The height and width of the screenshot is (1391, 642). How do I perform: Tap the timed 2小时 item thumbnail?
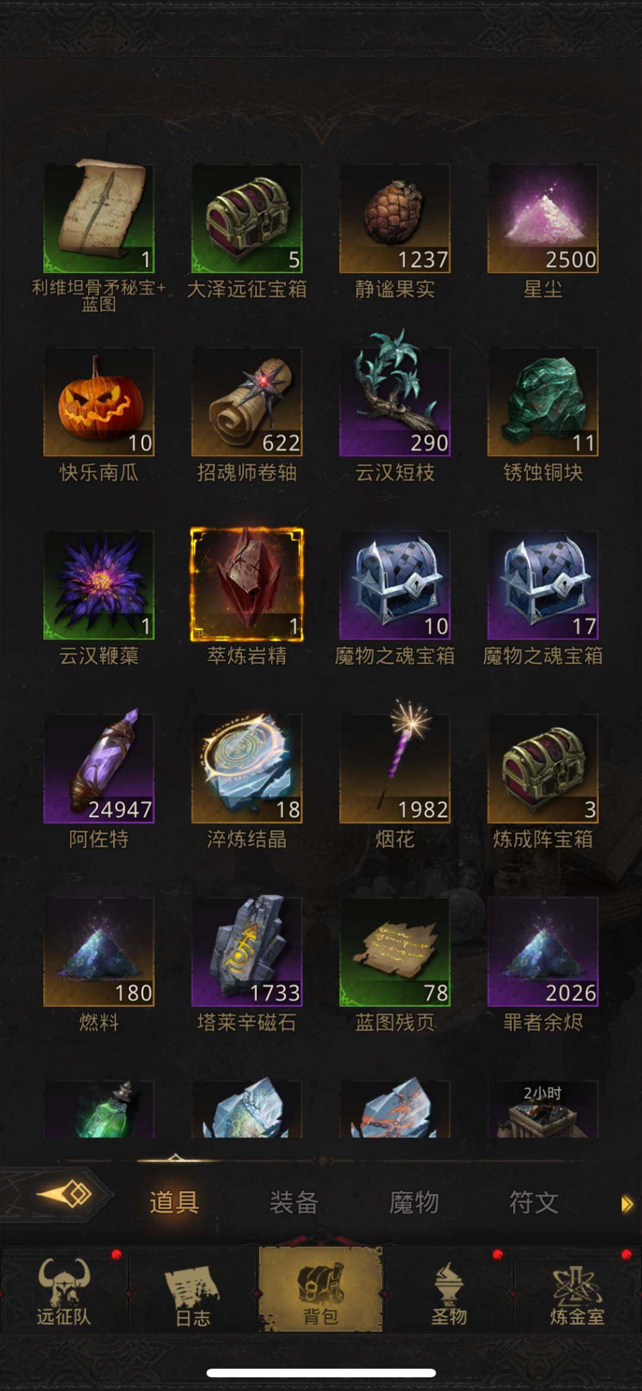click(x=543, y=1110)
